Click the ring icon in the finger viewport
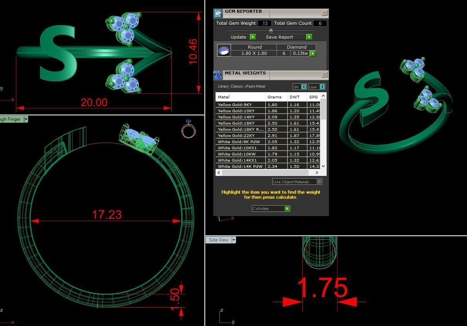 coord(188,129)
